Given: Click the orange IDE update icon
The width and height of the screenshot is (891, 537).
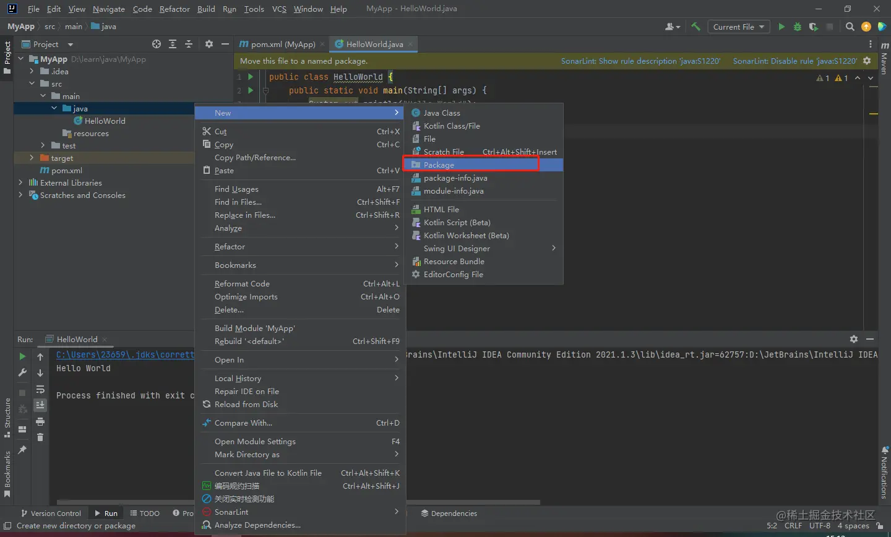Looking at the screenshot, I should 866,27.
